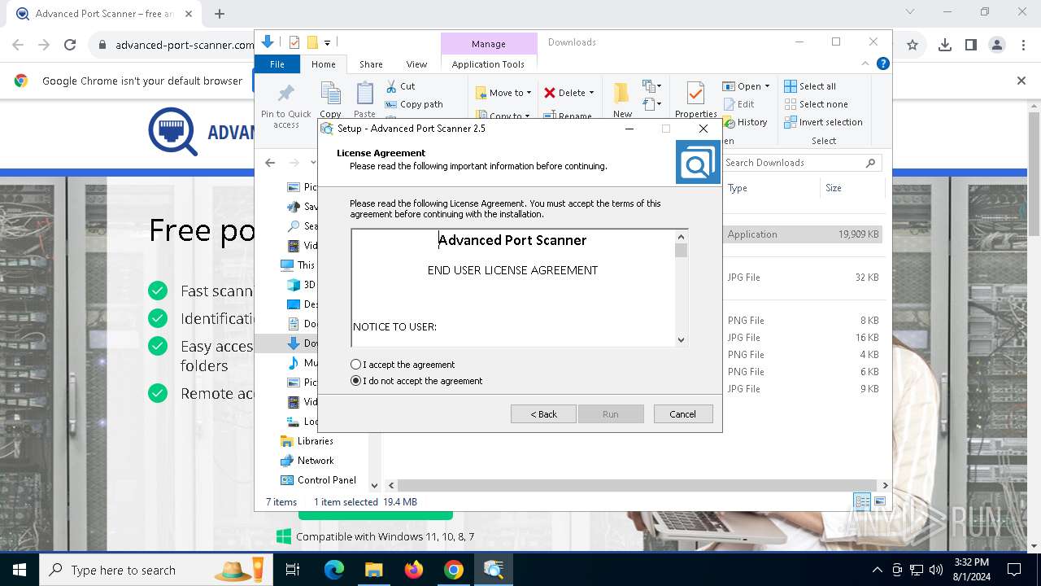Click Chrome downloads icon

pos(944,46)
